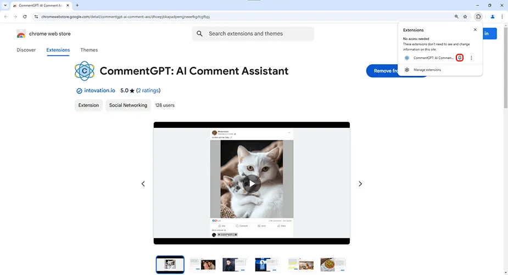
Task: Switch to the Extensions tab
Action: [58, 50]
